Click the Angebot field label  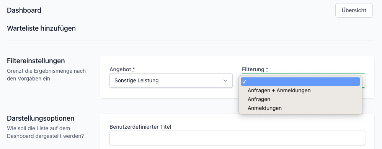coord(122,69)
